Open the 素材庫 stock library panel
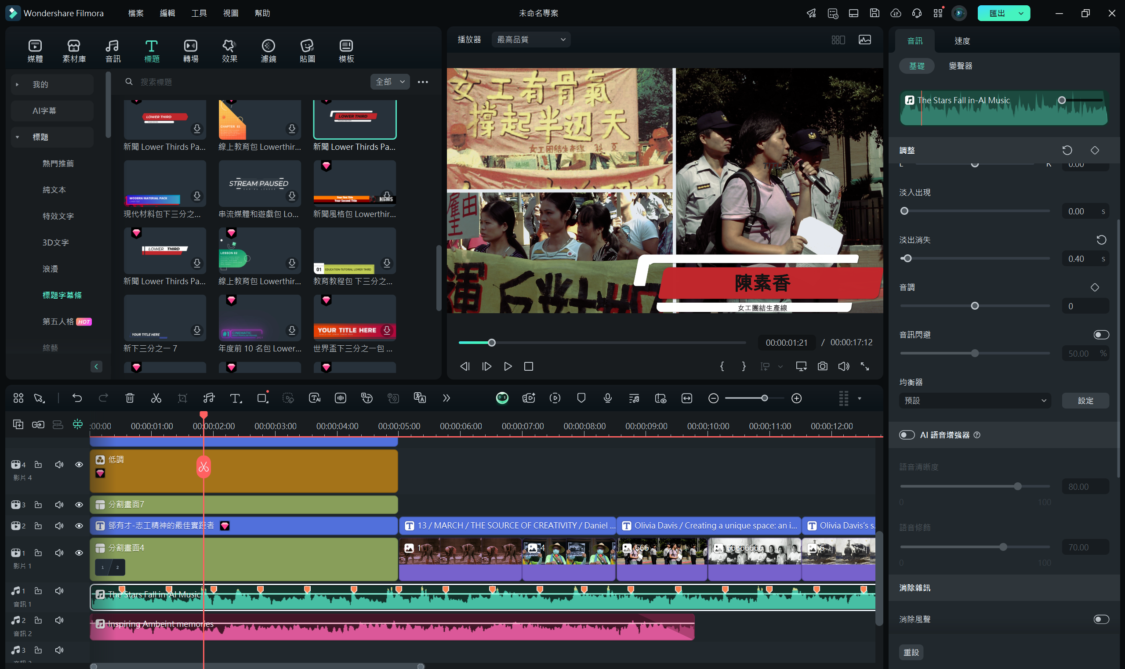Image resolution: width=1125 pixels, height=669 pixels. click(x=74, y=51)
